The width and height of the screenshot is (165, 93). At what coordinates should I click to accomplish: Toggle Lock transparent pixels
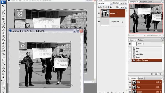104,7
